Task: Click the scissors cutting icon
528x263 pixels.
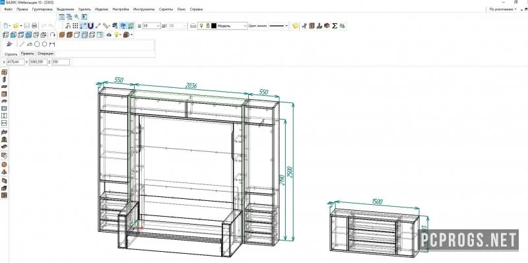Action: 304,26
